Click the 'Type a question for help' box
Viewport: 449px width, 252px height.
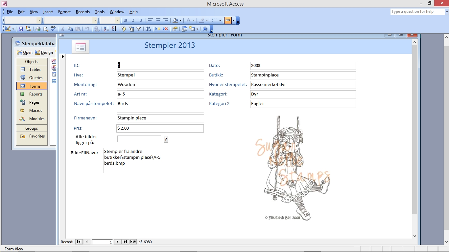coord(417,11)
